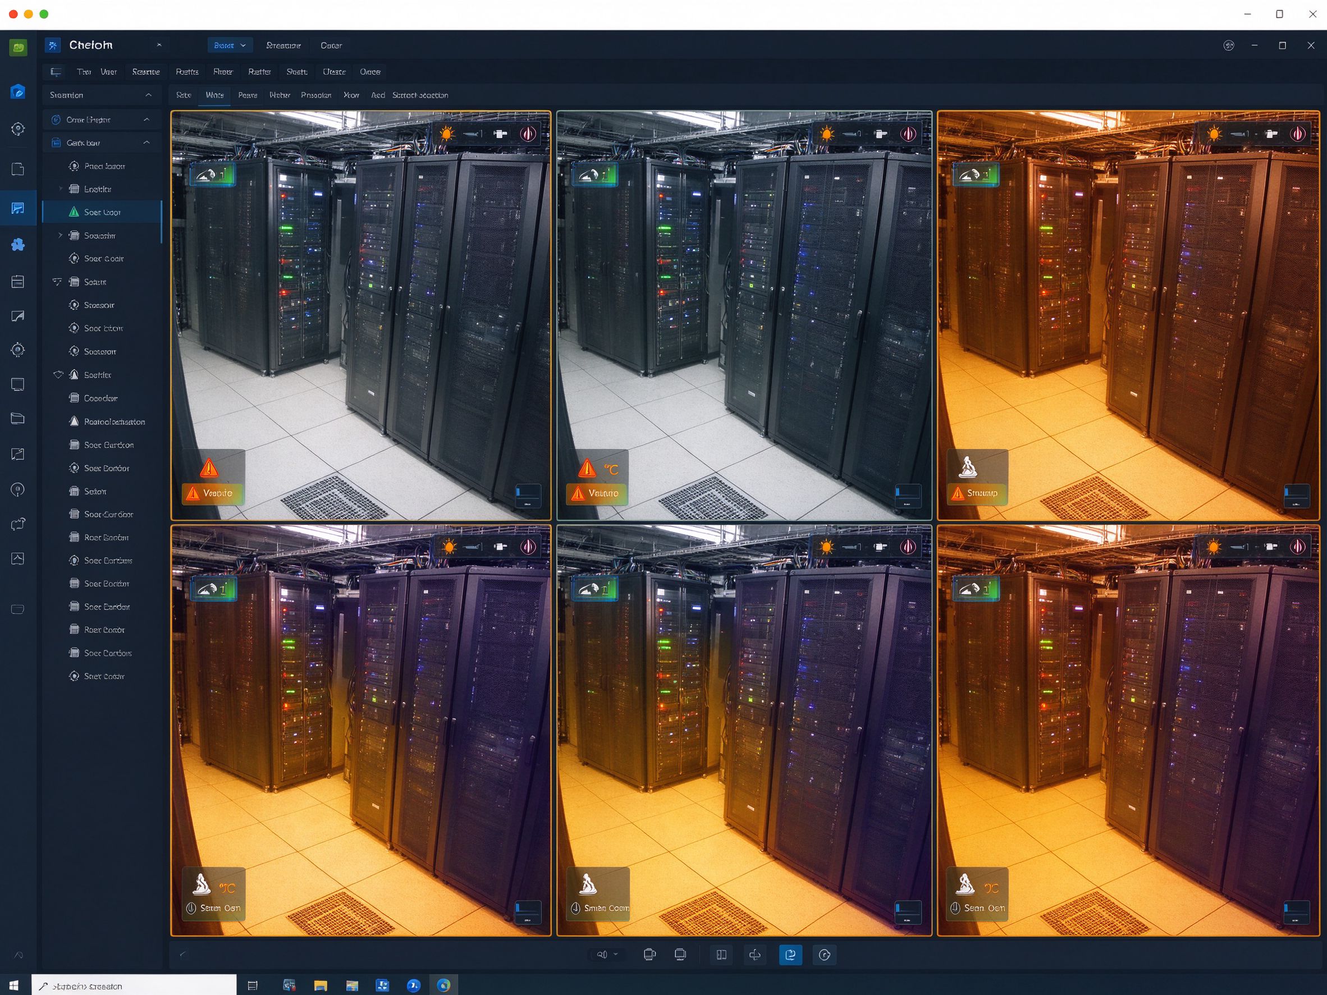Expand the Sosaahr tree item arrow
This screenshot has width=1327, height=995.
[x=60, y=235]
